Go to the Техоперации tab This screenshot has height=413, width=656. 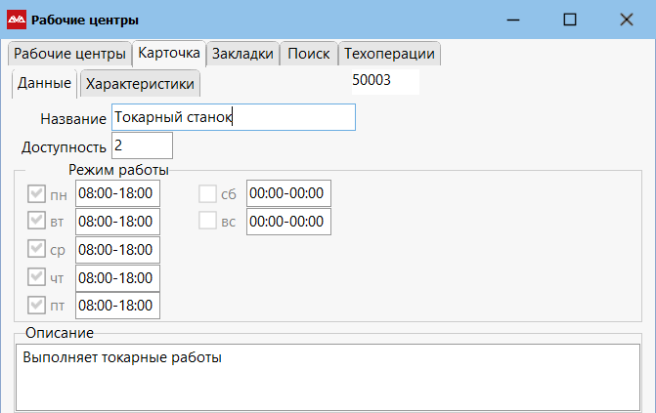[389, 54]
